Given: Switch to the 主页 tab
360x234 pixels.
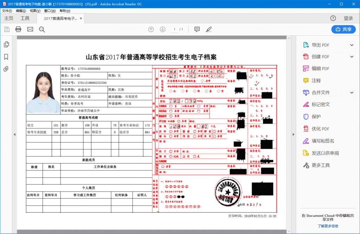Looking at the screenshot, I should click(9, 18).
